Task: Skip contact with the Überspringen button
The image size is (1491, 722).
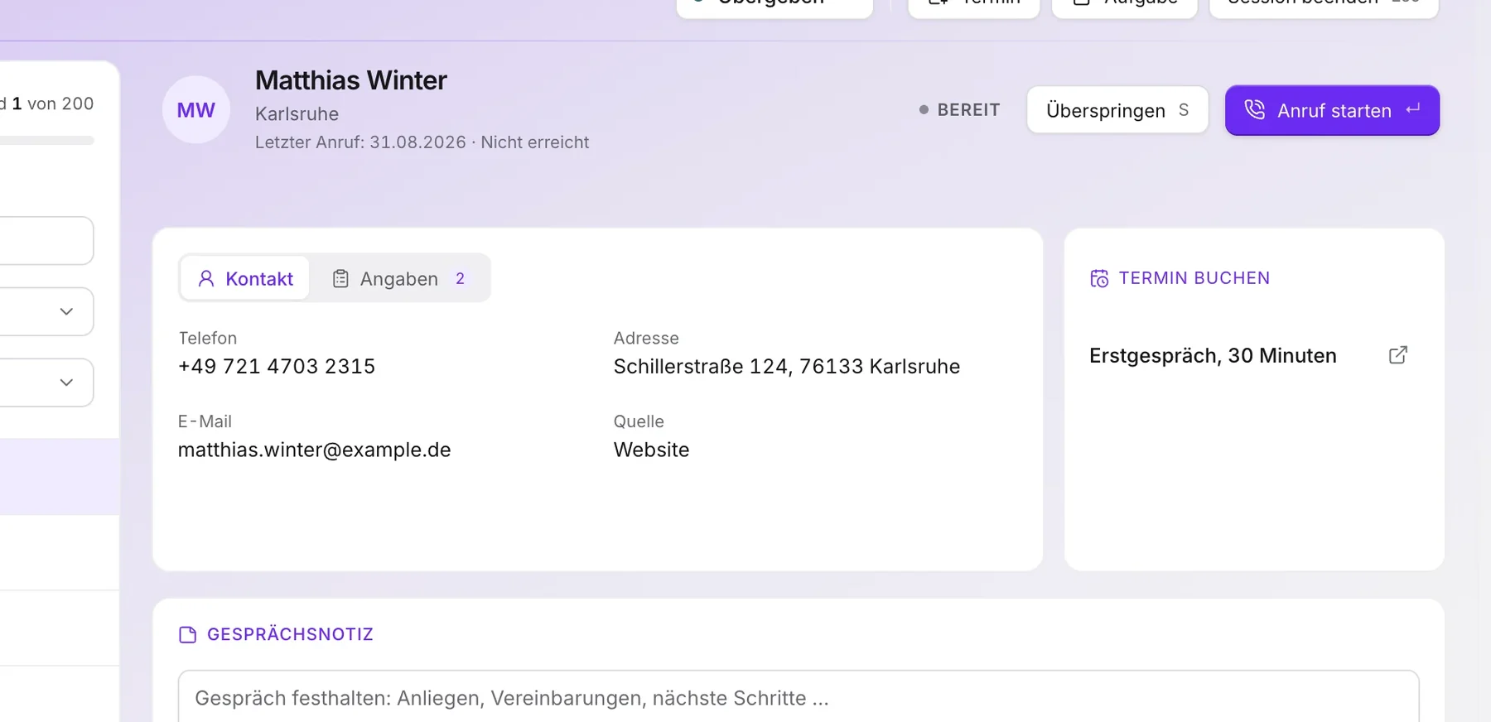Action: [x=1117, y=110]
